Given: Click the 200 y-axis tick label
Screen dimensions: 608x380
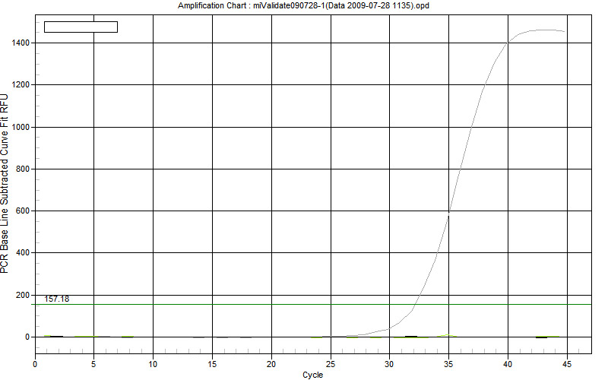Looking at the screenshot, I should point(23,295).
